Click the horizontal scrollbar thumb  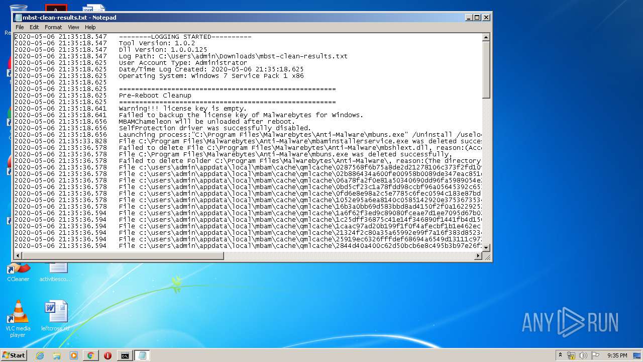123,255
